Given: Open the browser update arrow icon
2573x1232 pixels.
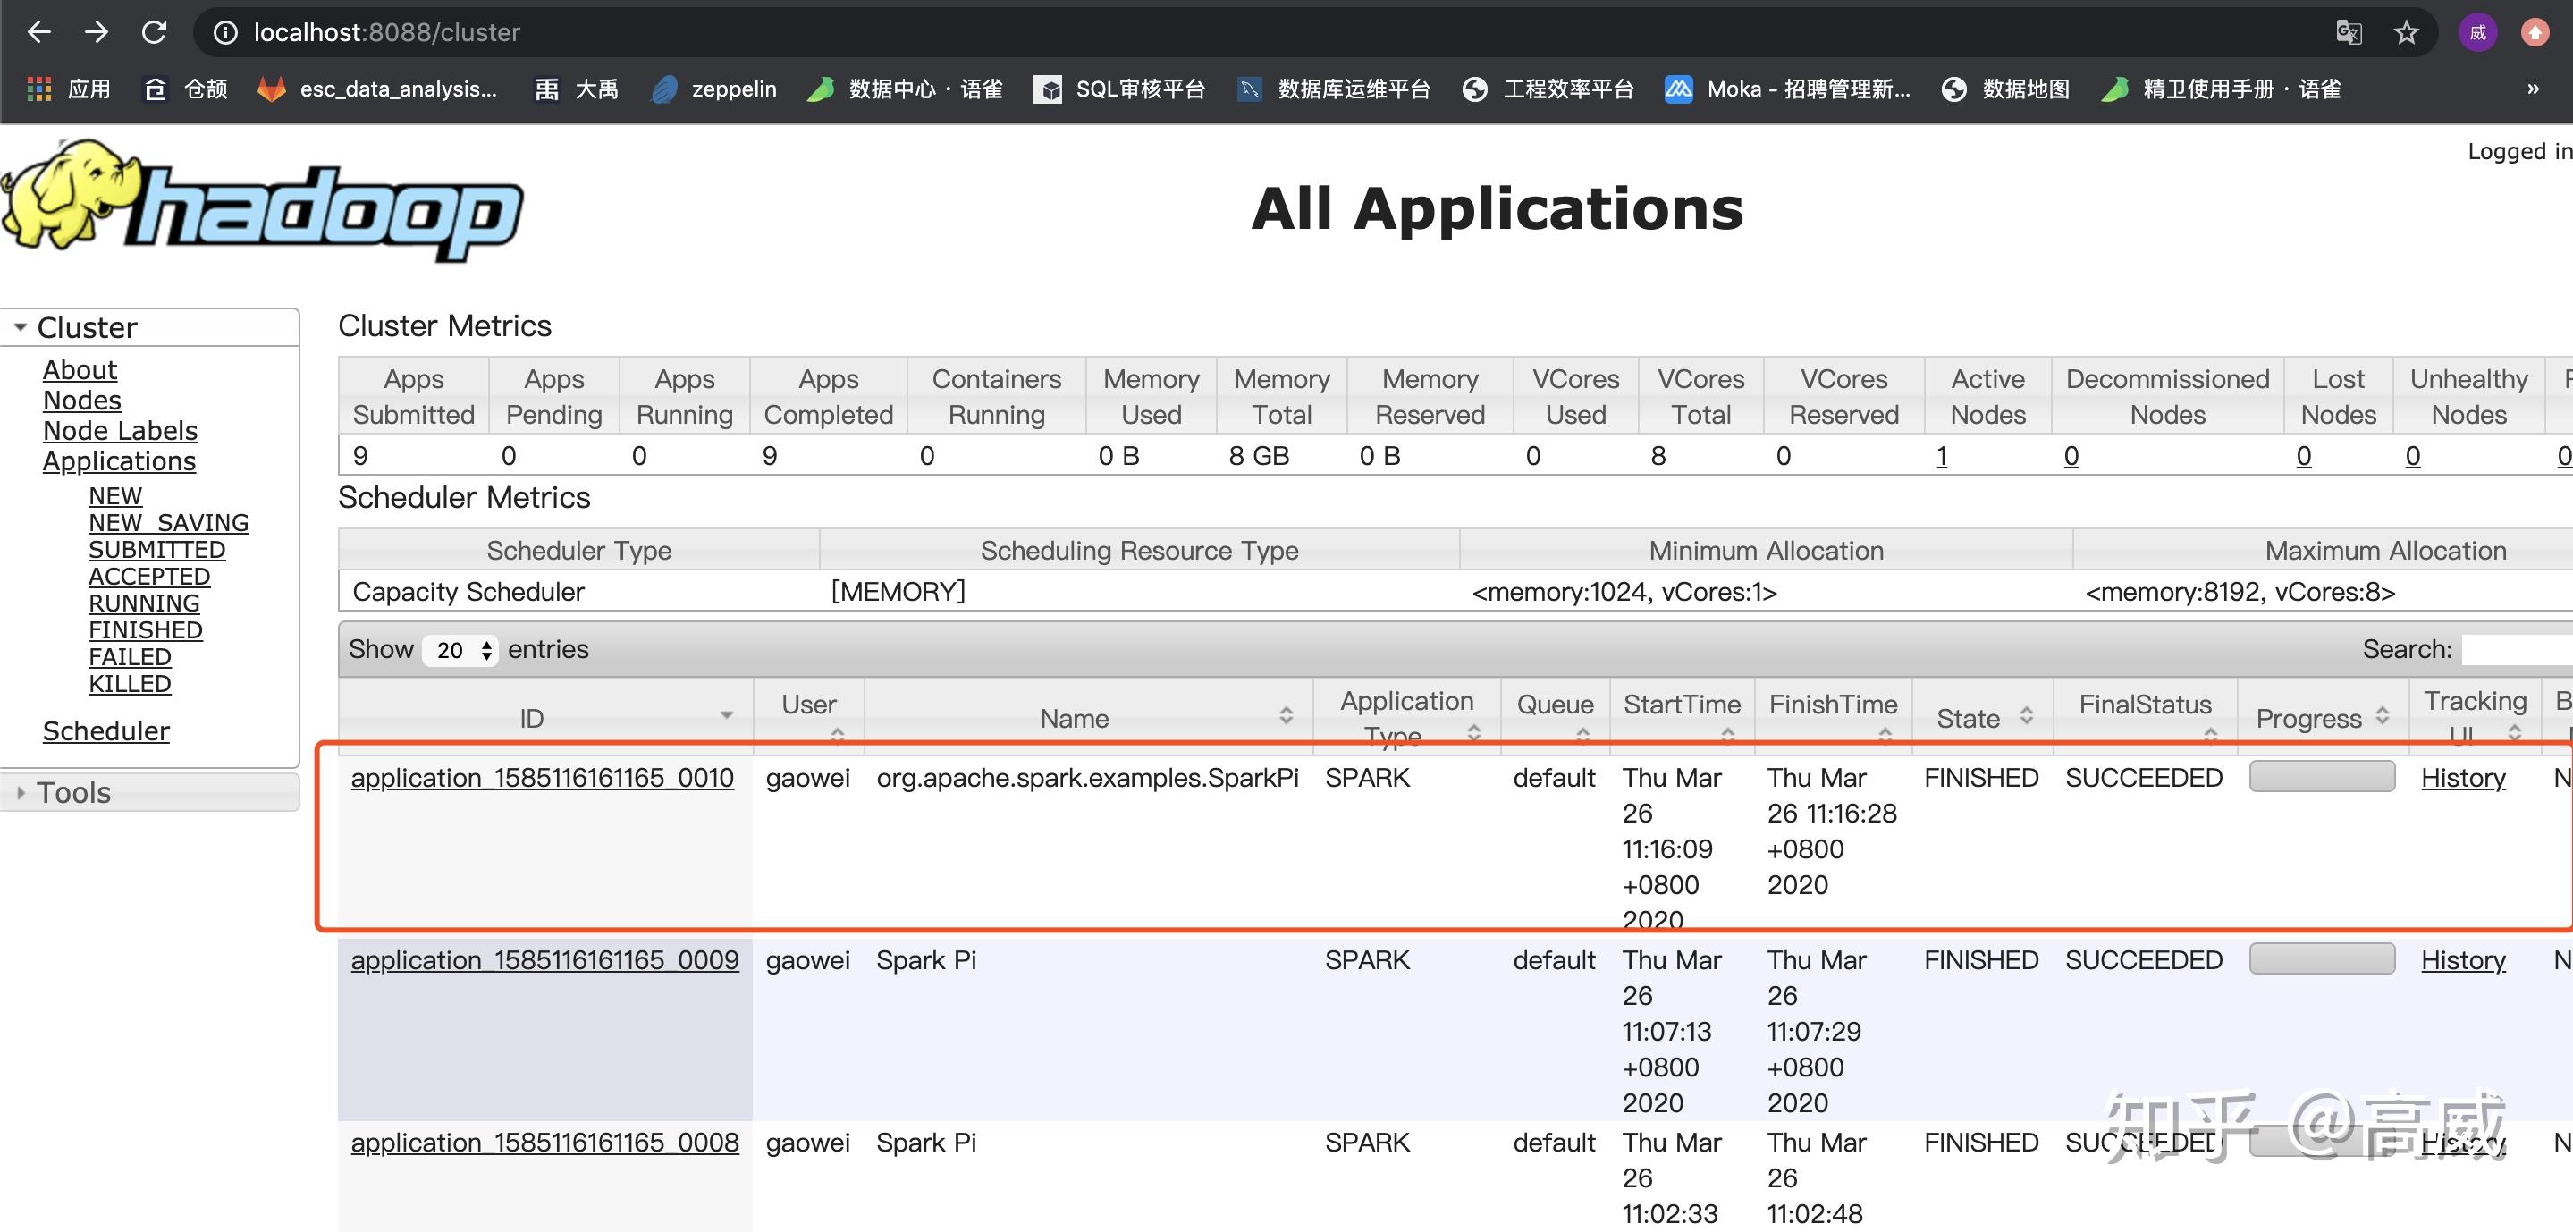Looking at the screenshot, I should [2534, 33].
